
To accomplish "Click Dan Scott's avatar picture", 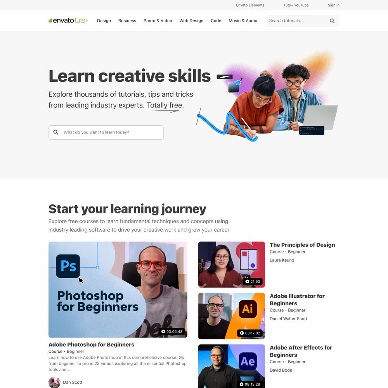I will 54,382.
